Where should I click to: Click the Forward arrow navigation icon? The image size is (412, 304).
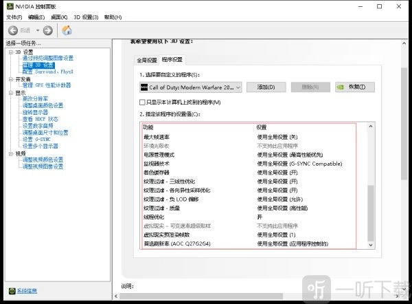tap(47, 30)
